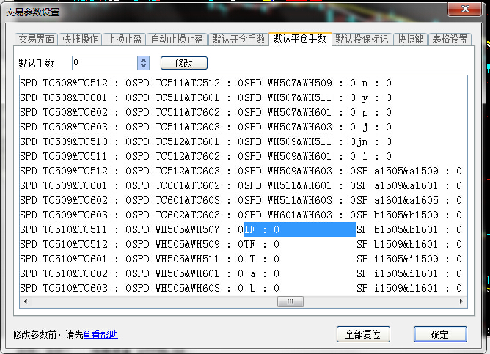Screen dimensions: 490x354
Task: Click the horizontal scrollbar's right arrow
Action: point(458,301)
